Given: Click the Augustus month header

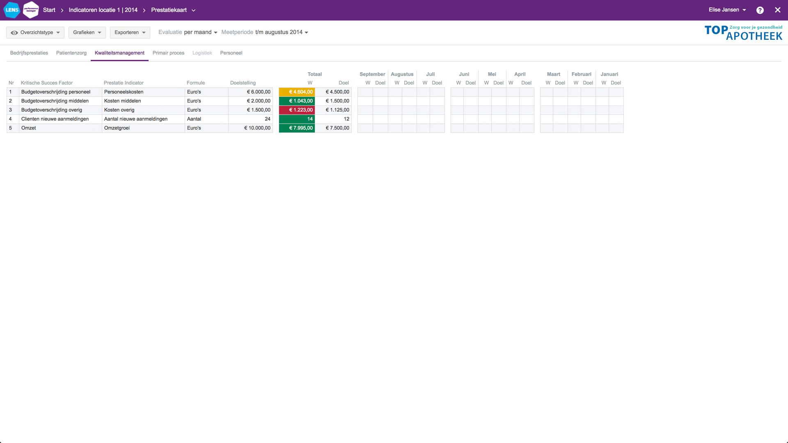Looking at the screenshot, I should coord(402,74).
